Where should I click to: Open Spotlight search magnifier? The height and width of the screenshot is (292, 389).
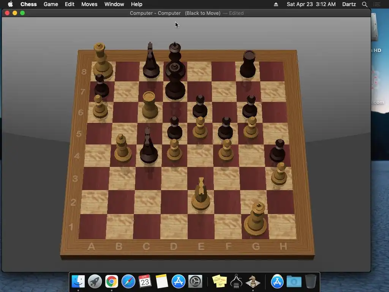[364, 4]
